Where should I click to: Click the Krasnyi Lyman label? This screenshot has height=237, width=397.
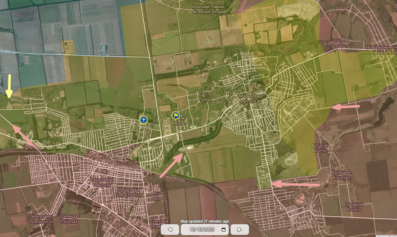click(x=208, y=9)
